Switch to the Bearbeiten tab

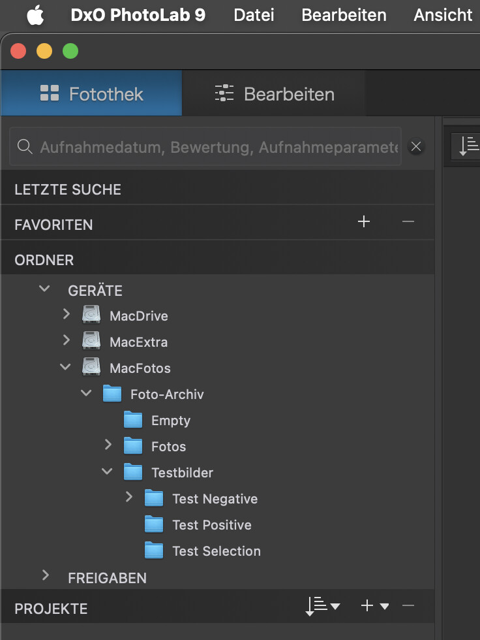click(274, 93)
